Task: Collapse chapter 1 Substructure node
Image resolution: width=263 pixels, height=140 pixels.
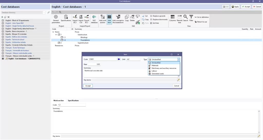Action: click(x=56, y=35)
